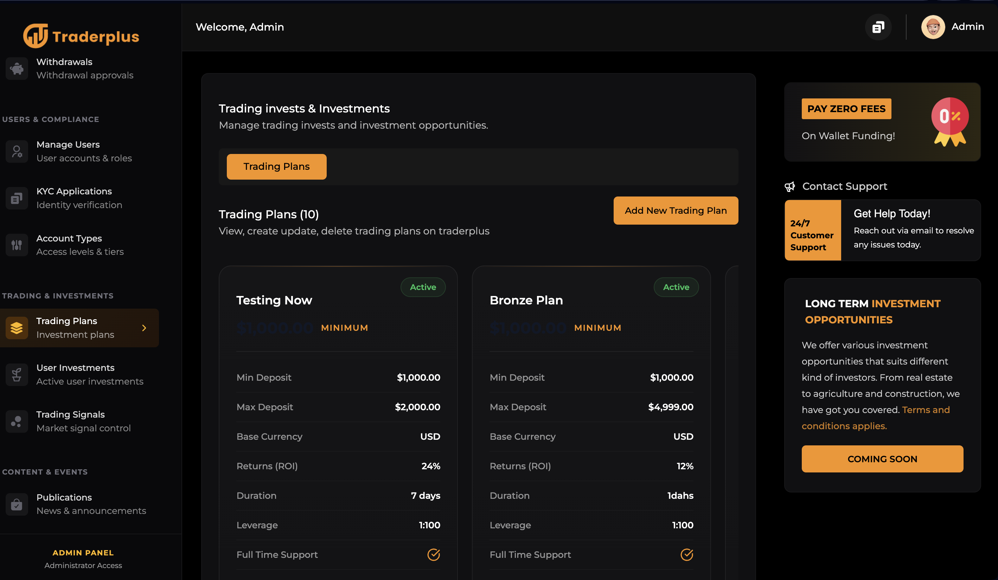998x580 pixels.
Task: Open Trading Signals page
Action: coord(79,421)
